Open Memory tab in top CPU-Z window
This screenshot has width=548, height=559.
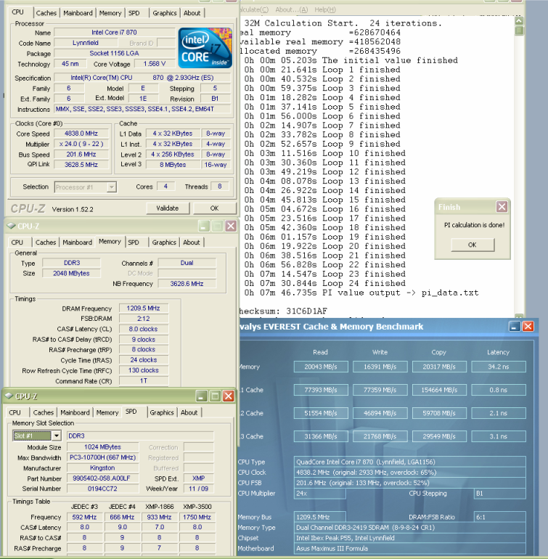click(x=110, y=13)
